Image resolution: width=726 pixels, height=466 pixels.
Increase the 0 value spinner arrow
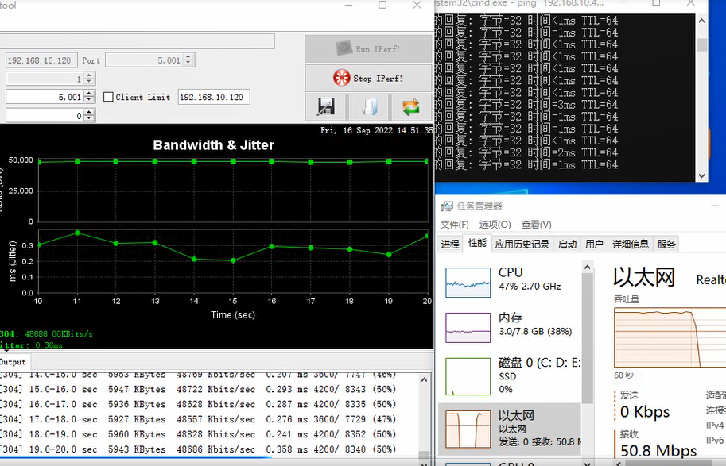pos(90,113)
